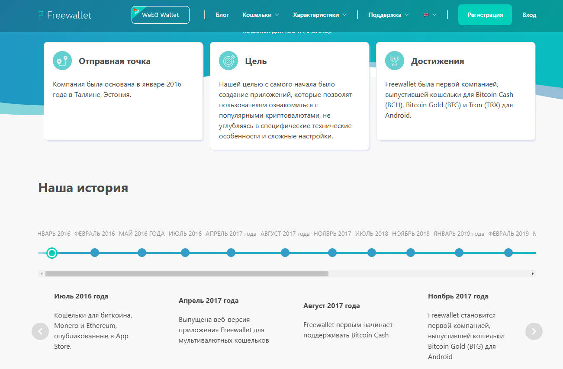Expand the Характеристики dropdown menu
Image resolution: width=563 pixels, height=369 pixels.
319,15
